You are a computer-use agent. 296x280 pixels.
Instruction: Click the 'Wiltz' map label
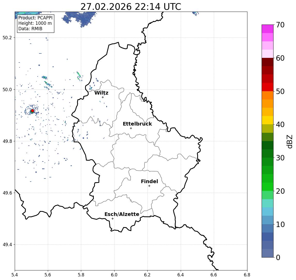coord(101,93)
